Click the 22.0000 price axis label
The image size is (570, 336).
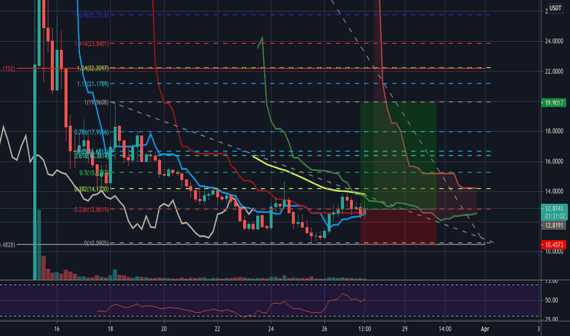(x=554, y=71)
